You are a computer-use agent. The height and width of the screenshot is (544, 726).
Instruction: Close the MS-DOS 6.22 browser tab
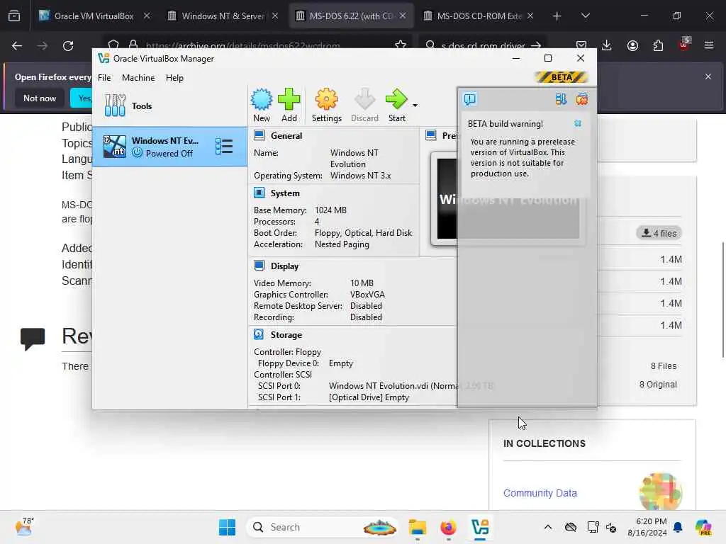403,16
